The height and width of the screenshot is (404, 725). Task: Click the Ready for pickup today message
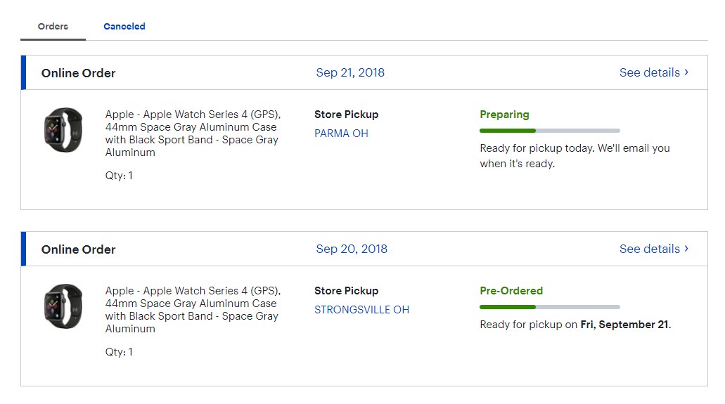click(x=574, y=156)
